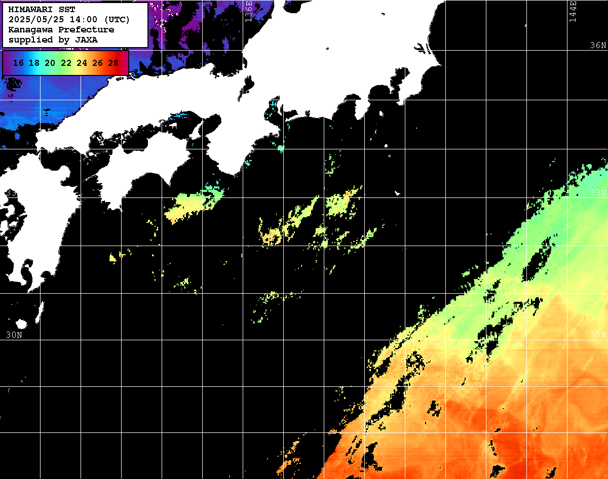Click the 30N latitude label on right edge
This screenshot has height=479, width=608.
(x=598, y=335)
